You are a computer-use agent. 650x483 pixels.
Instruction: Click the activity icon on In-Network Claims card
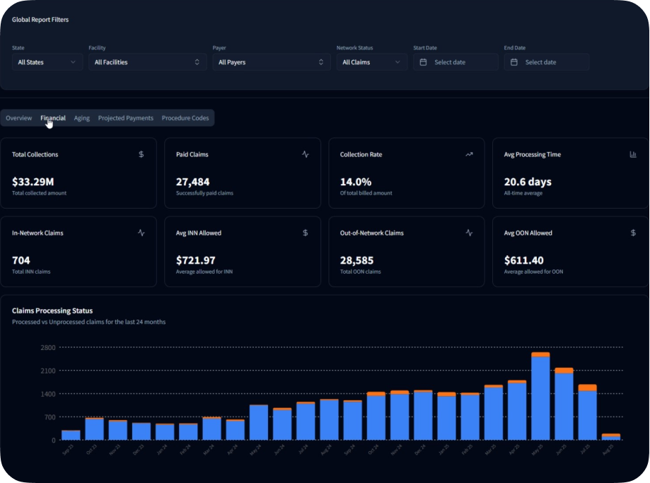coord(141,231)
